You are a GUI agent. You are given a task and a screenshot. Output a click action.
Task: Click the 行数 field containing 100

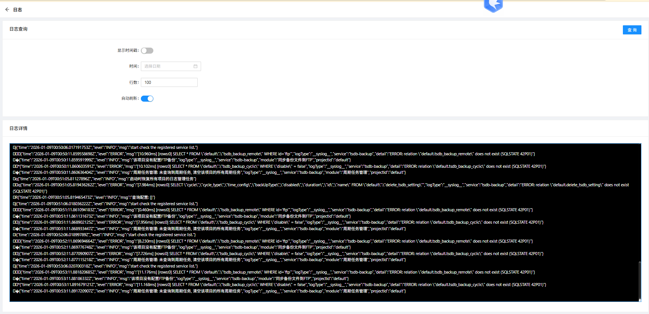[x=169, y=82]
